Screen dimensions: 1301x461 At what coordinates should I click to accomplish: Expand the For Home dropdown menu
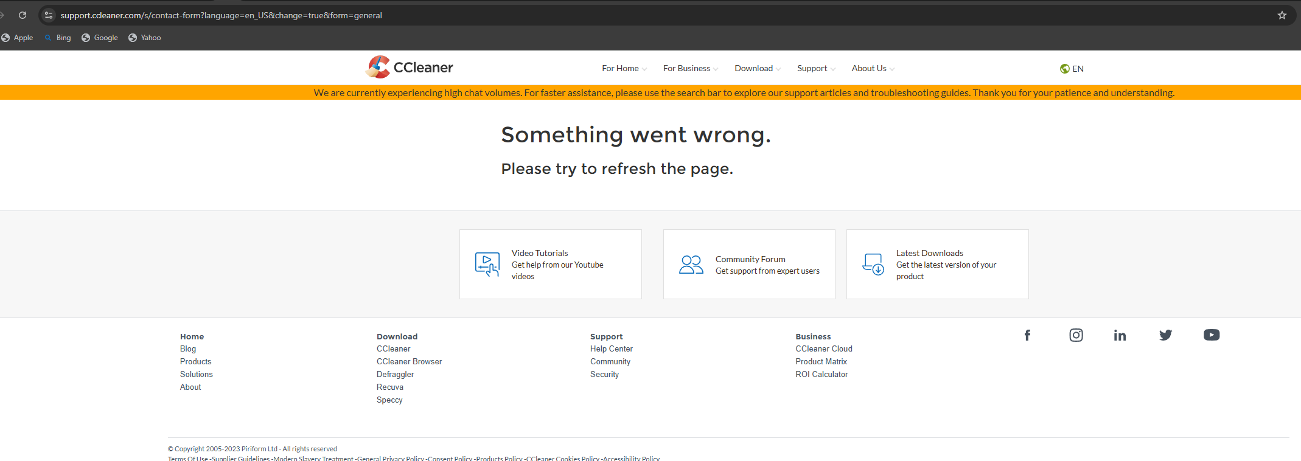[x=624, y=69]
